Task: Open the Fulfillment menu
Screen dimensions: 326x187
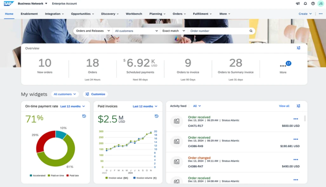Action: pyautogui.click(x=202, y=14)
